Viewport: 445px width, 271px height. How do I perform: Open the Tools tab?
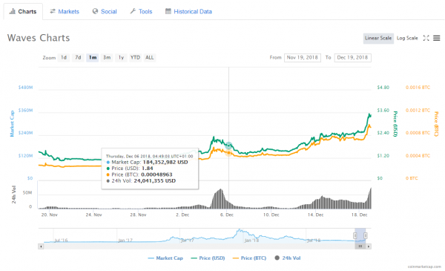[141, 12]
